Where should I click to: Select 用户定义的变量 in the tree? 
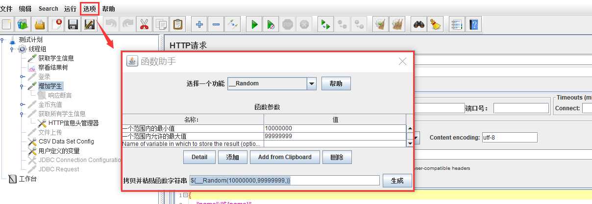click(x=59, y=151)
